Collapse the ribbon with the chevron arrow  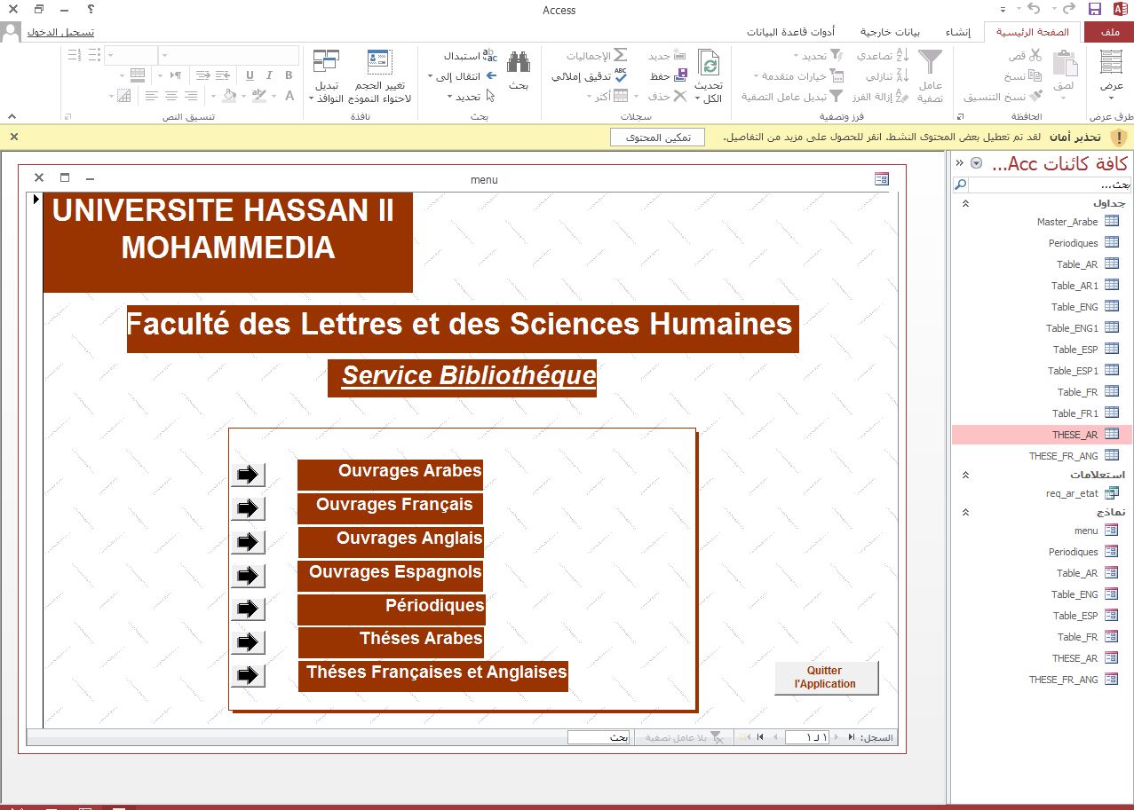pos(12,116)
